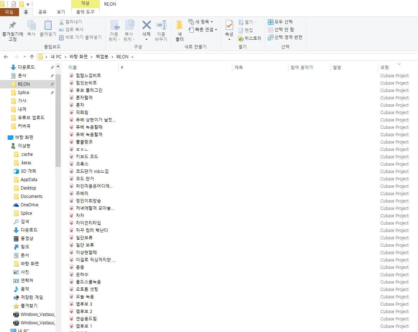Select 잘라내기 (cut) scissors icon
The height and width of the screenshot is (332, 418).
tap(61, 22)
